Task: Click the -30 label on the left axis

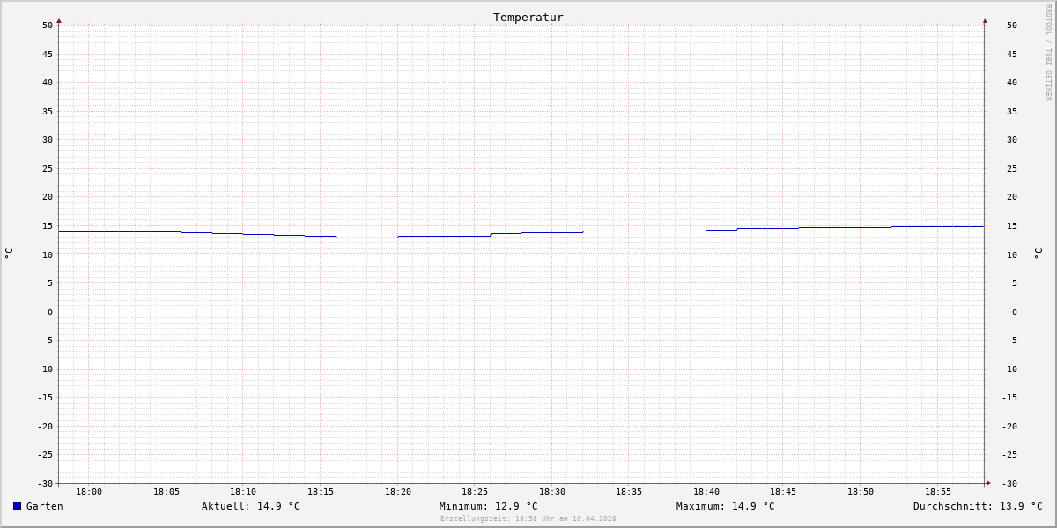Action: 45,484
